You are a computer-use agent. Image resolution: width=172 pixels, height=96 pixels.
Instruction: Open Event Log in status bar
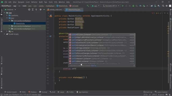(148, 92)
